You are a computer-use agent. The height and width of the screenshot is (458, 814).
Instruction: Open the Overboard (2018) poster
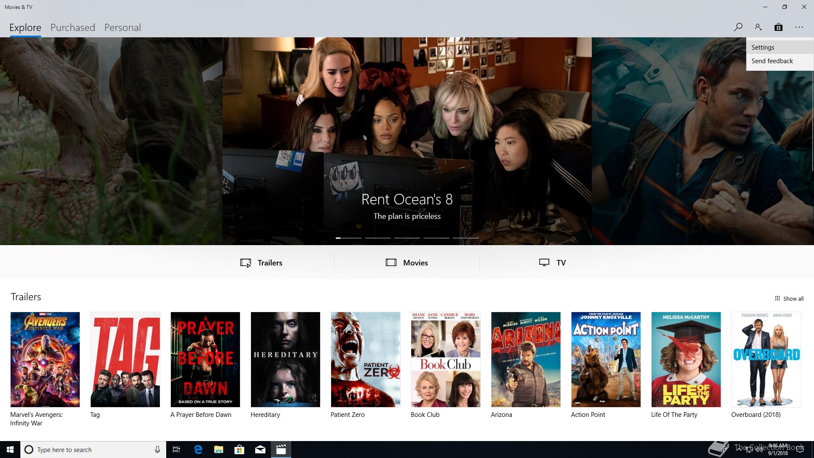(x=766, y=360)
